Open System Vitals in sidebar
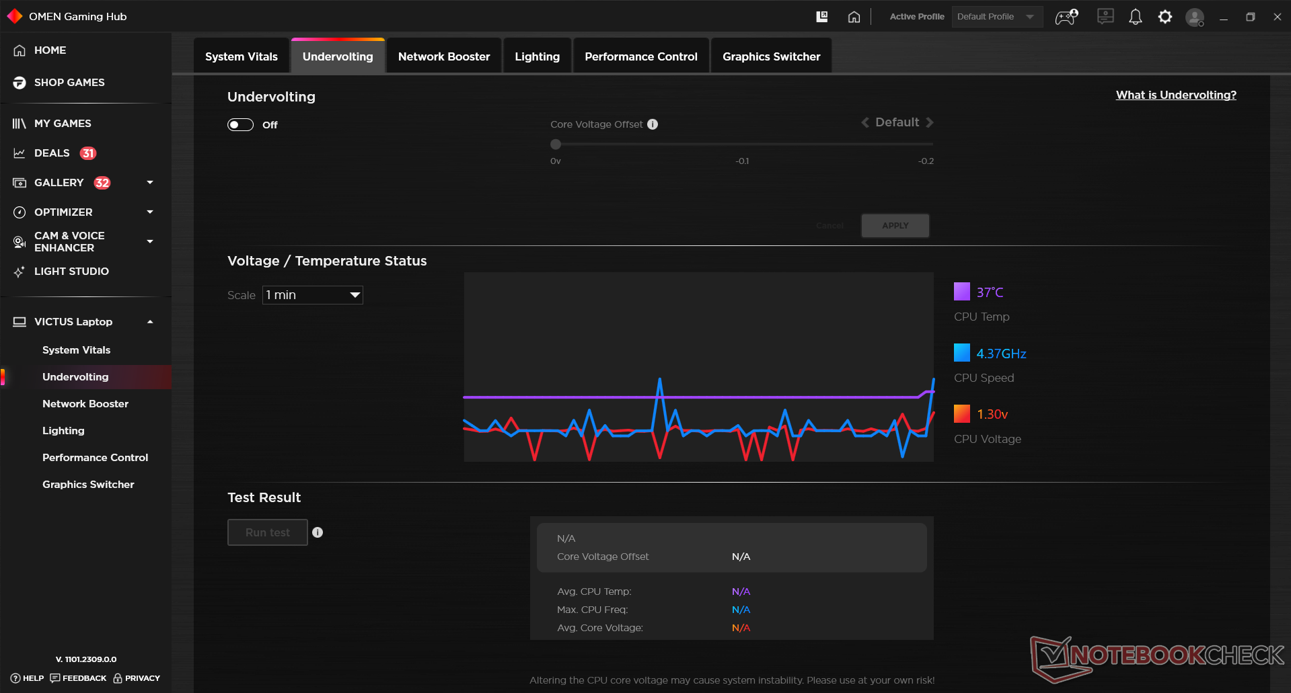The height and width of the screenshot is (693, 1291). [x=76, y=350]
